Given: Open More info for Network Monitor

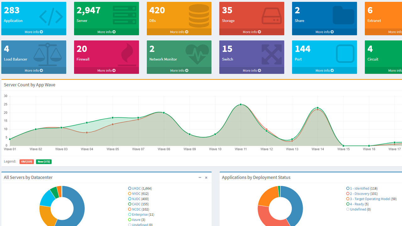Looking at the screenshot, I should (x=179, y=71).
